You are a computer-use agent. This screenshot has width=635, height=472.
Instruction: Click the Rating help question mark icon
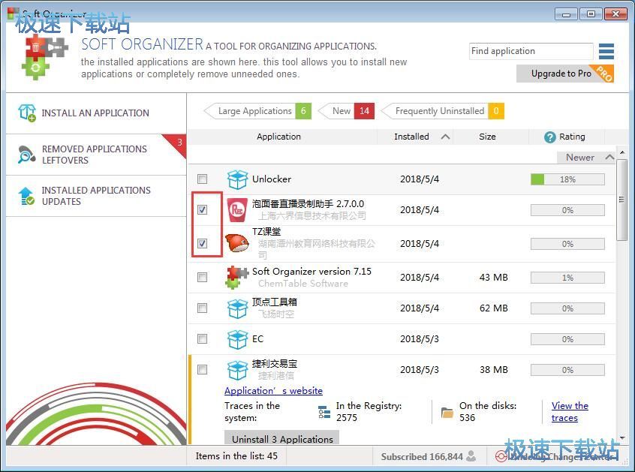pos(549,137)
